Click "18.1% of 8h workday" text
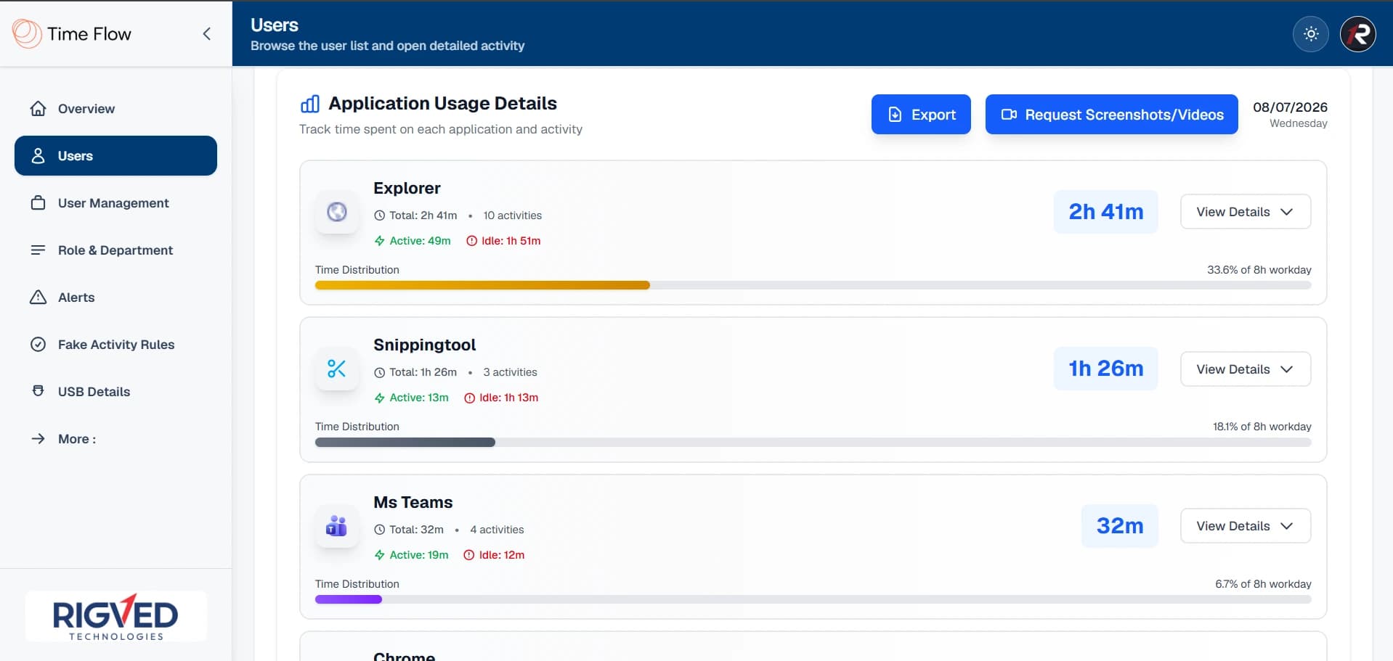The image size is (1393, 661). click(1262, 427)
